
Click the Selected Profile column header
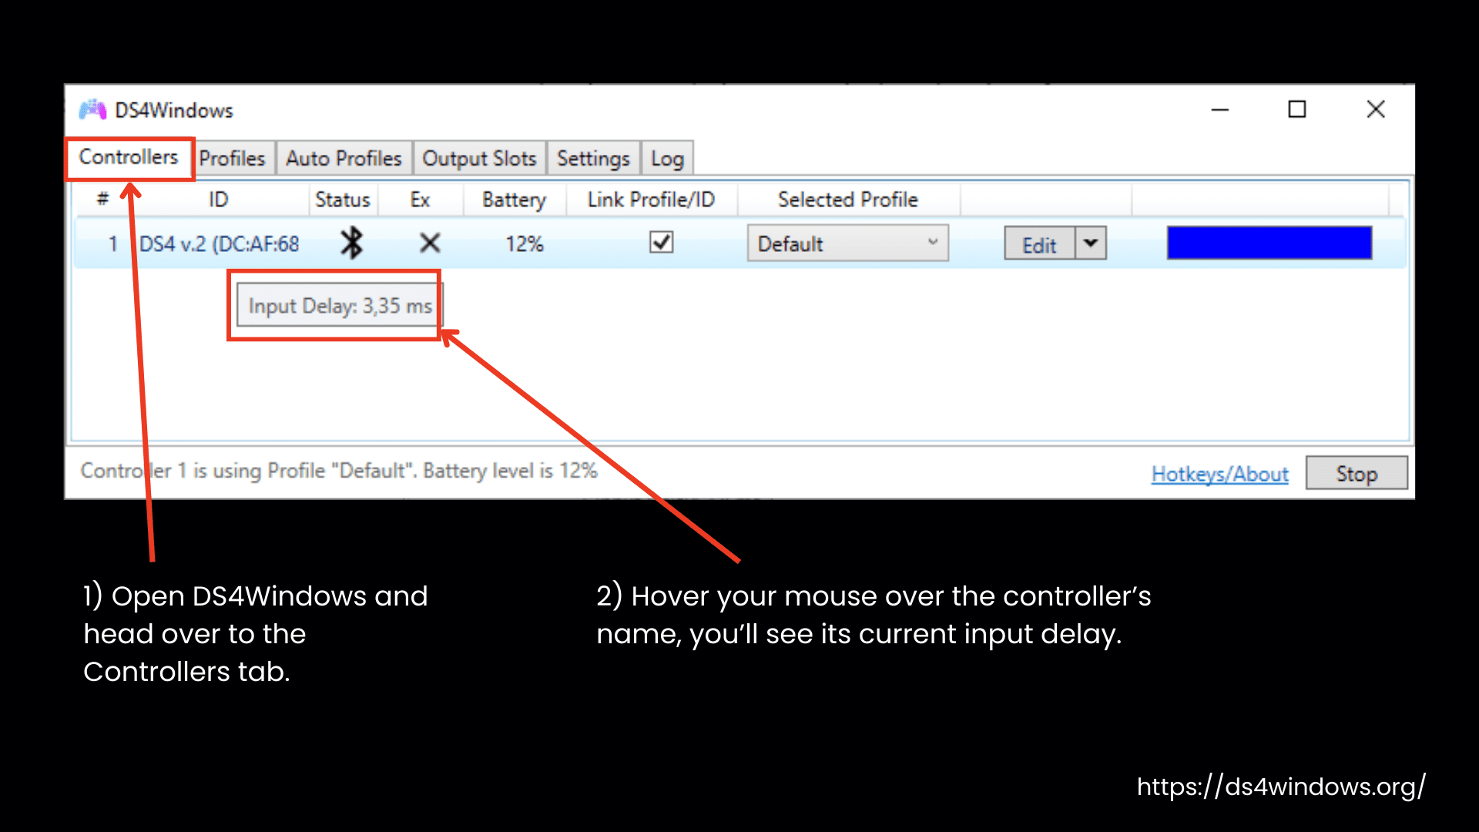click(x=847, y=200)
